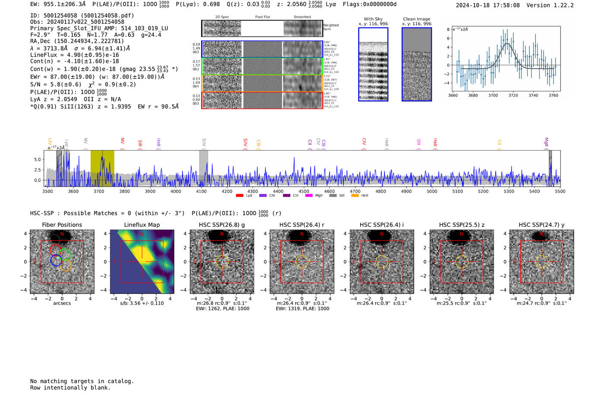The height and width of the screenshot is (411, 604).
Task: Click the orange CIII marker near 4320Å
Action: (x=258, y=144)
